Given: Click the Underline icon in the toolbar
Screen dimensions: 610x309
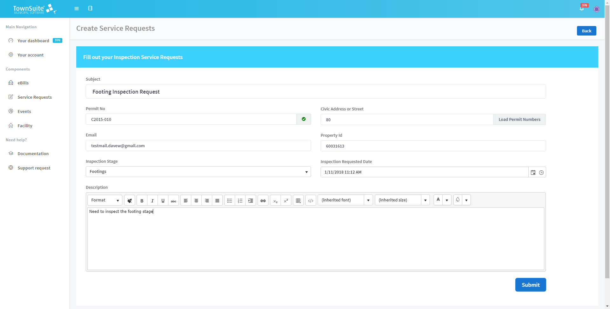Looking at the screenshot, I should 163,200.
